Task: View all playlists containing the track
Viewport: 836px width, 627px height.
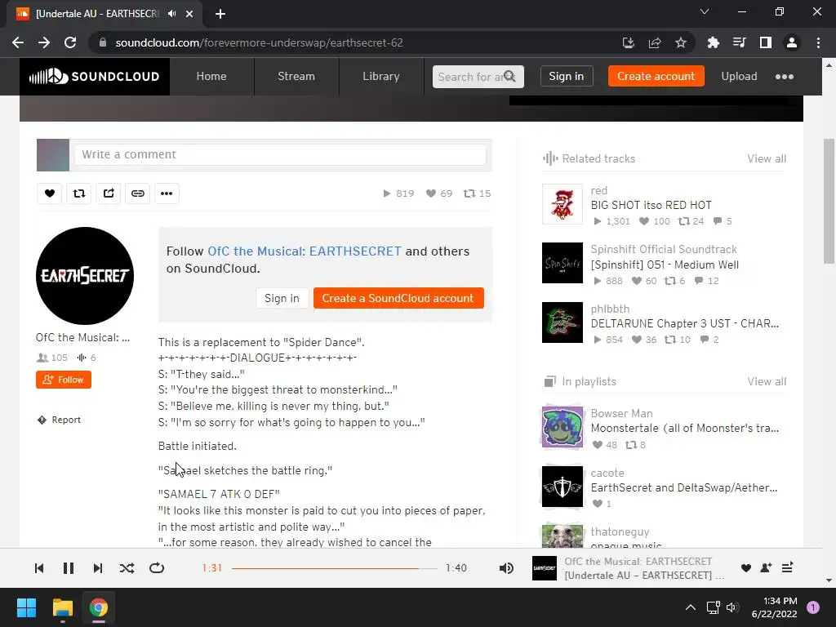Action: pos(766,382)
